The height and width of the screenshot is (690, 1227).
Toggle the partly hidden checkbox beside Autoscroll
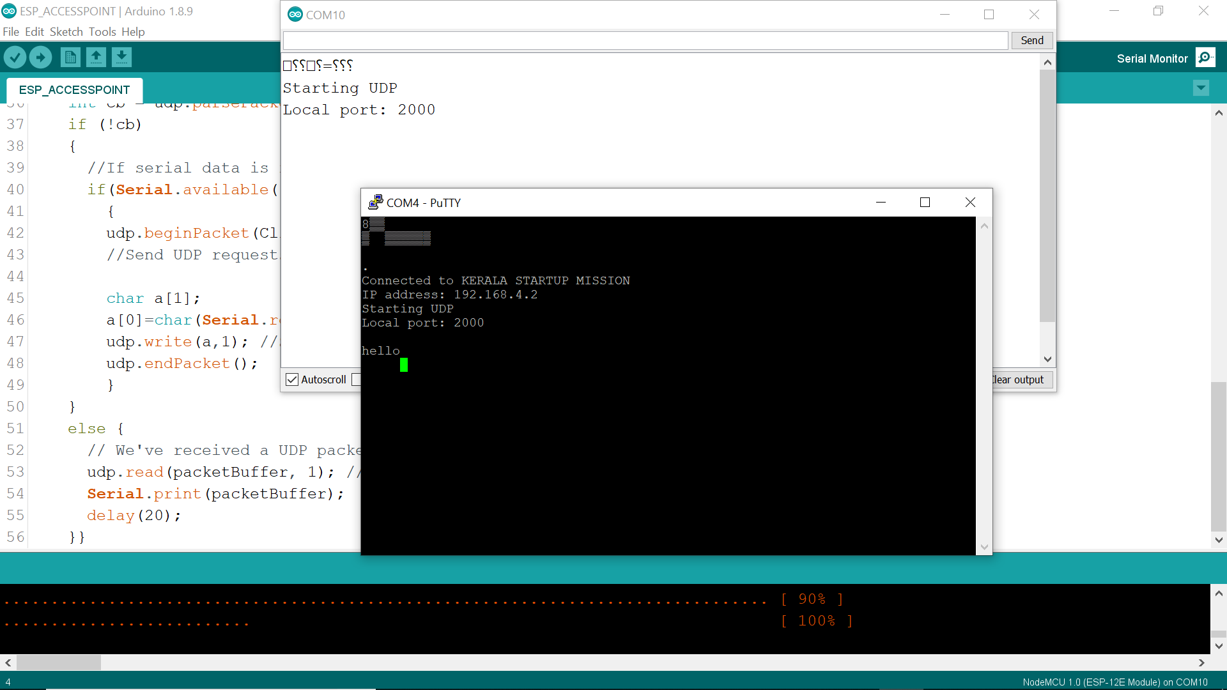click(357, 379)
